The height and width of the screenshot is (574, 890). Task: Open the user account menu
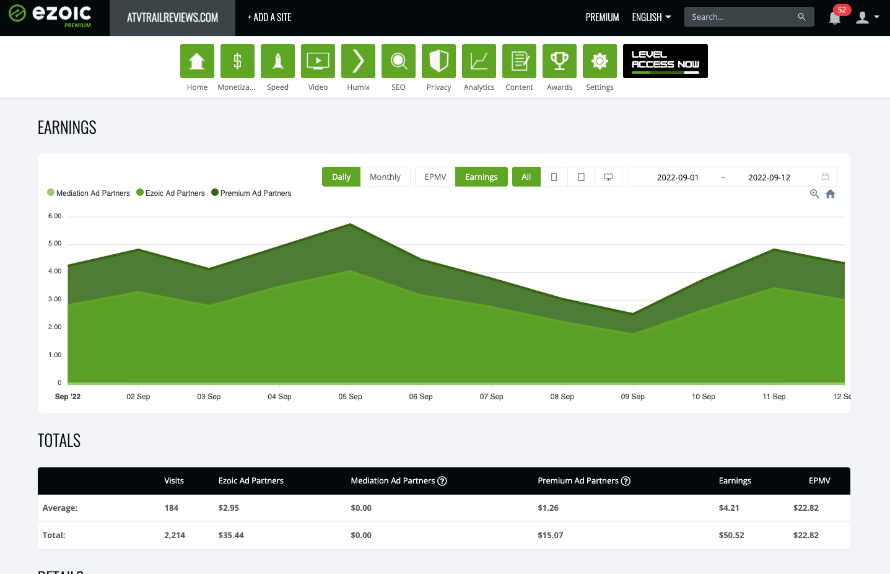coord(867,17)
